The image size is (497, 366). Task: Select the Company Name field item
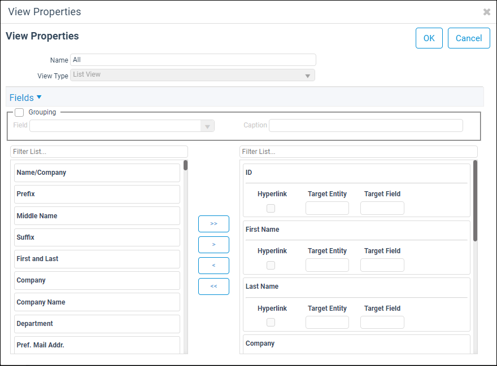pyautogui.click(x=97, y=302)
